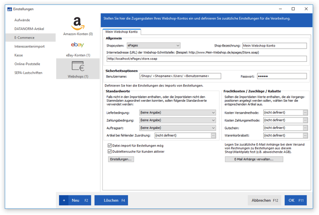The height and width of the screenshot is (215, 319).
Task: Click the webshop URL input field
Action: (x=207, y=59)
